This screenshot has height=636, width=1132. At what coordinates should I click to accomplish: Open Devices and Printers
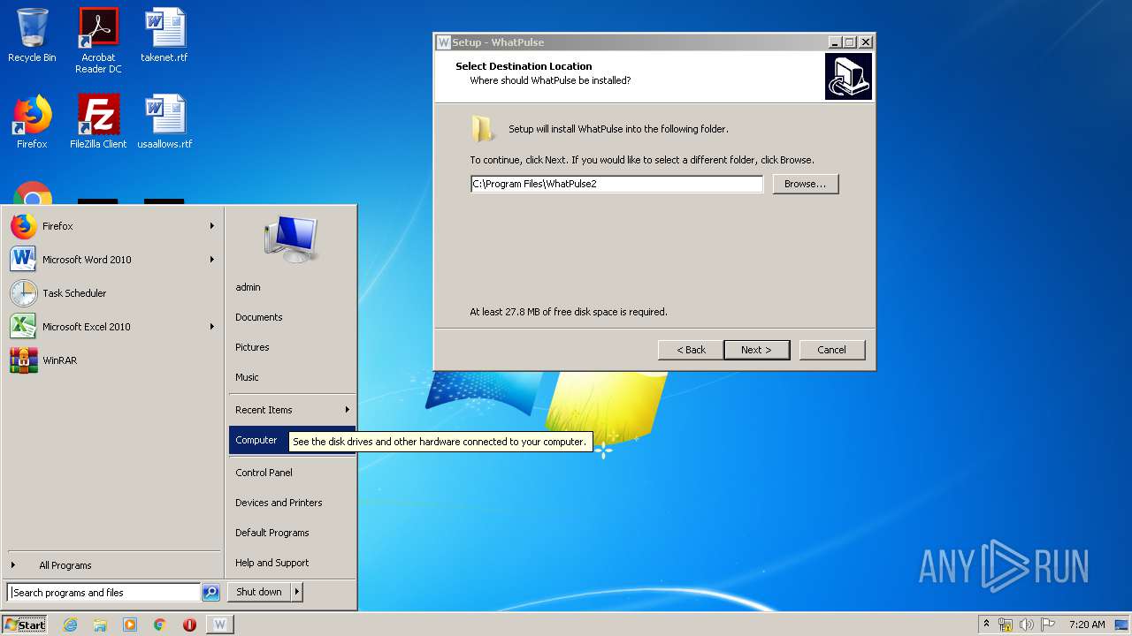click(x=292, y=503)
